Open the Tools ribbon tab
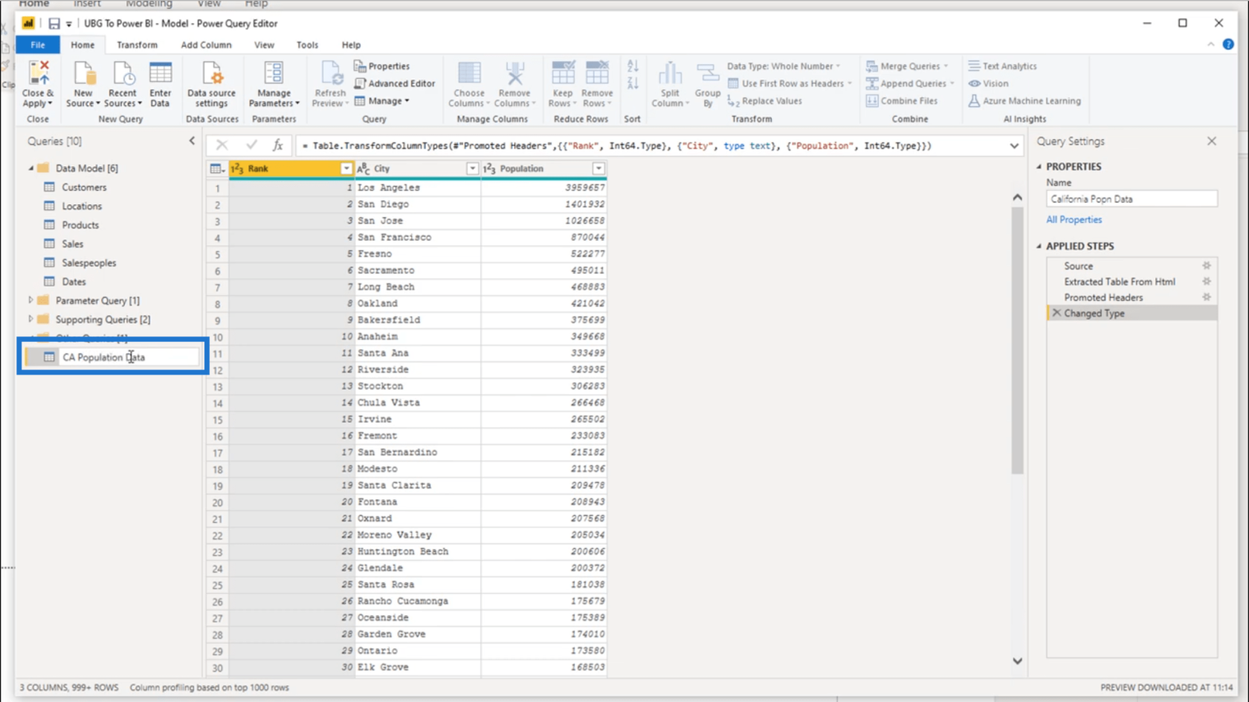This screenshot has width=1249, height=702. [x=307, y=45]
